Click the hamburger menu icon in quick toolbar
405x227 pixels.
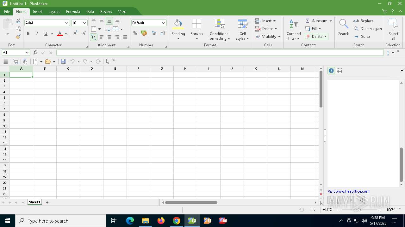[5, 61]
